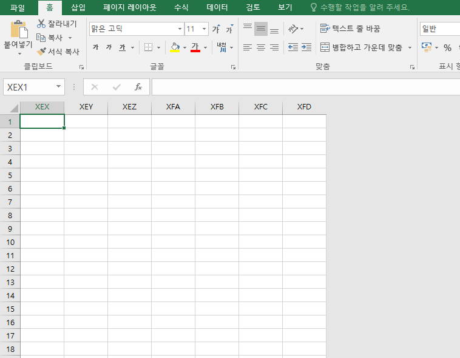Apply the yellow fill color bucket
This screenshot has width=460, height=358.
(x=175, y=47)
